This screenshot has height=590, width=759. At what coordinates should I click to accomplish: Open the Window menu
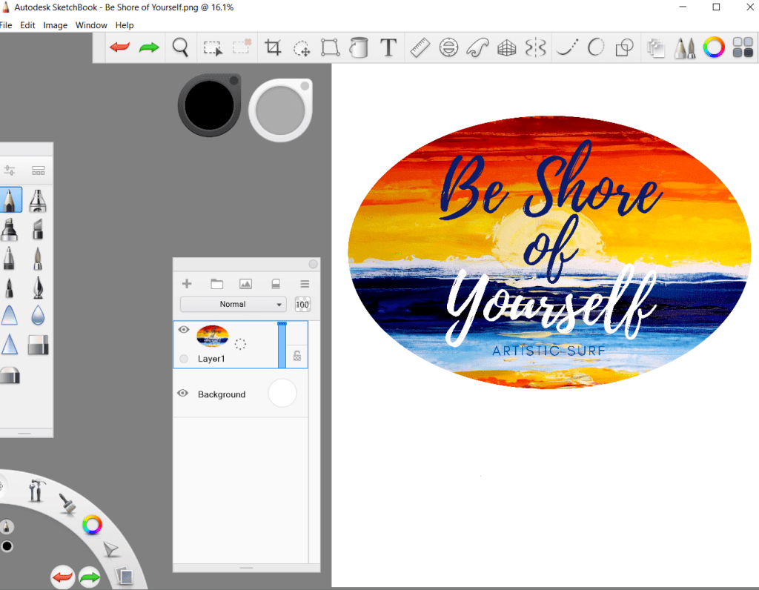(x=91, y=25)
